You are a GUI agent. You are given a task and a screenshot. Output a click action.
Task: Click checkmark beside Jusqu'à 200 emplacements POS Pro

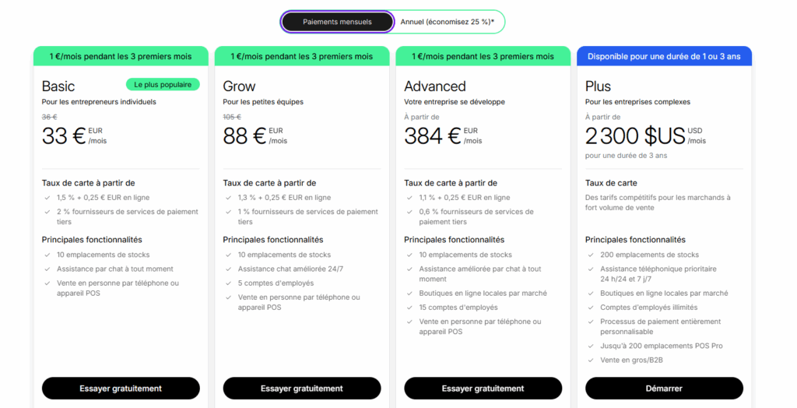click(591, 346)
